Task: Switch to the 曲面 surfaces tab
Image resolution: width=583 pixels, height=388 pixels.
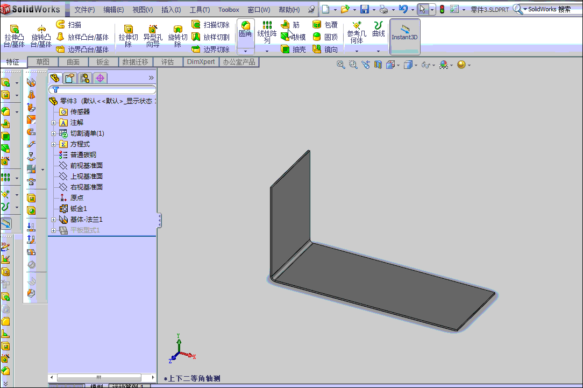Action: coord(73,62)
